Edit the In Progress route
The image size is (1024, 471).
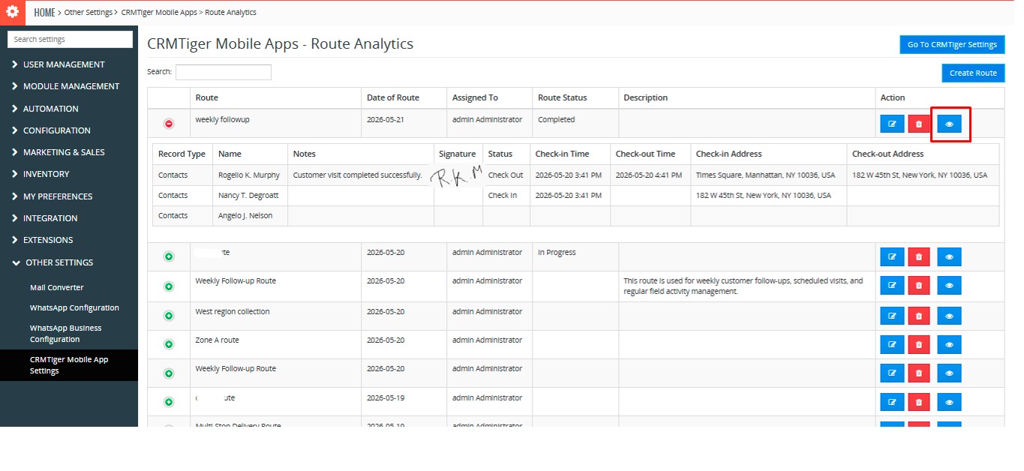coord(892,257)
